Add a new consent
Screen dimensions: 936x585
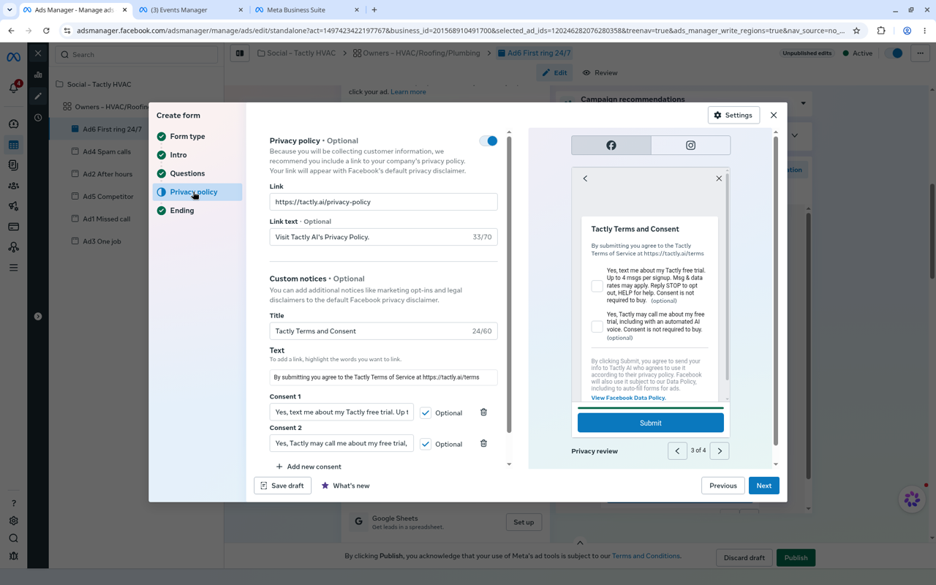309,467
